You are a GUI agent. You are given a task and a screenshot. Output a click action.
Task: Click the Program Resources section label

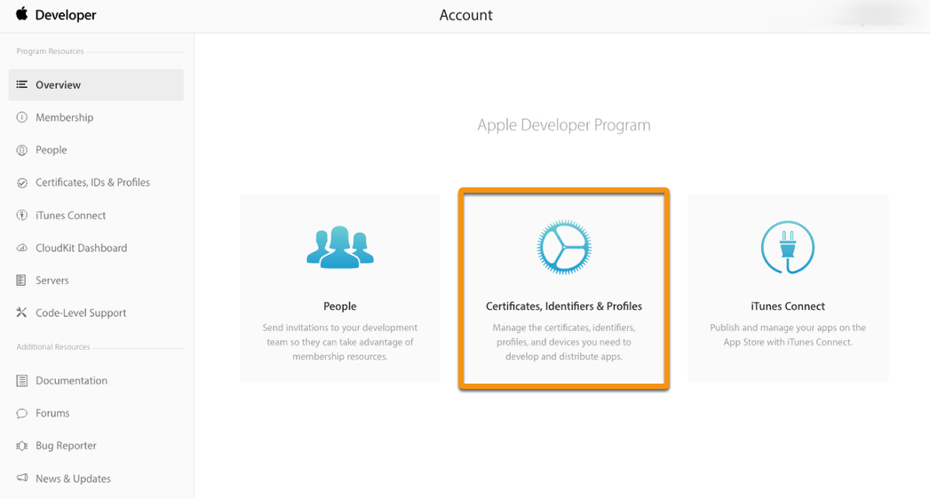pyautogui.click(x=50, y=51)
